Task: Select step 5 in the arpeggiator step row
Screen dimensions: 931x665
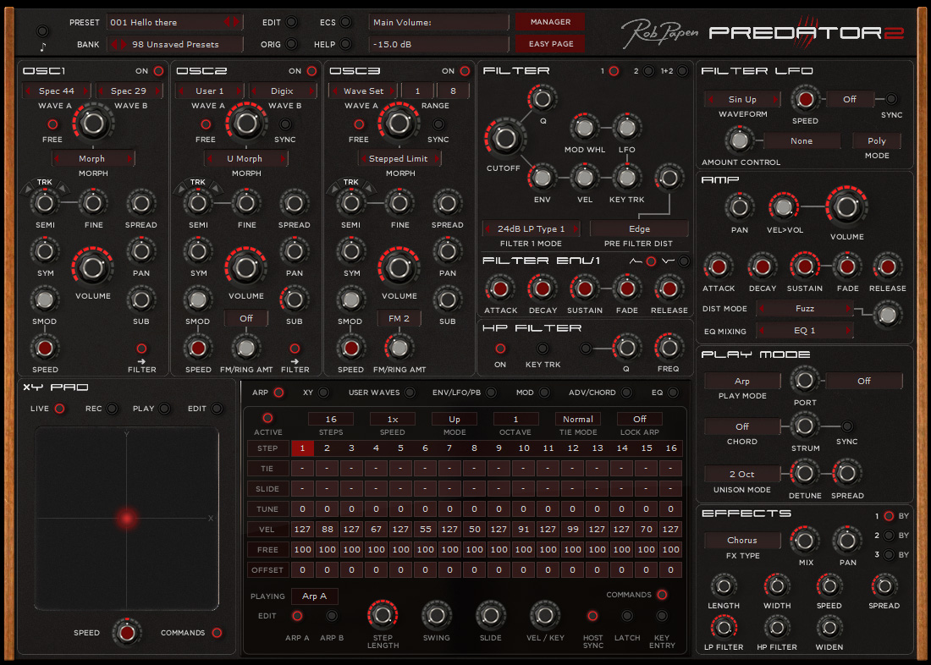Action: click(399, 448)
